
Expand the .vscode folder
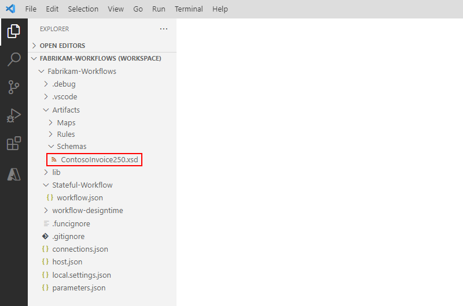(46, 96)
